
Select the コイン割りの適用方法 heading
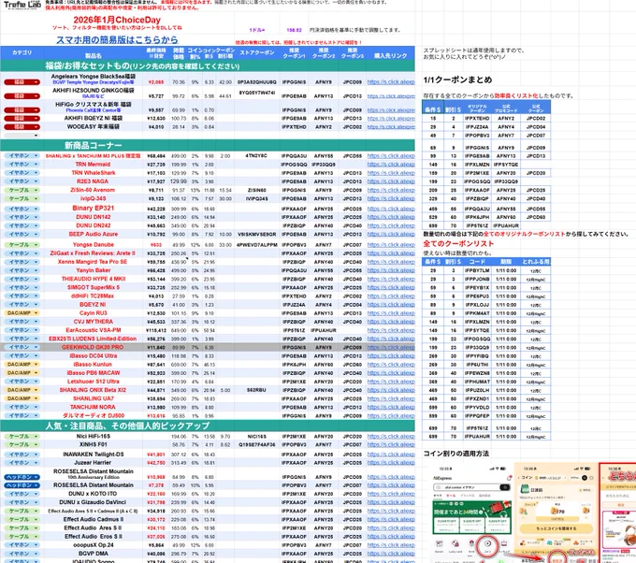click(455, 454)
